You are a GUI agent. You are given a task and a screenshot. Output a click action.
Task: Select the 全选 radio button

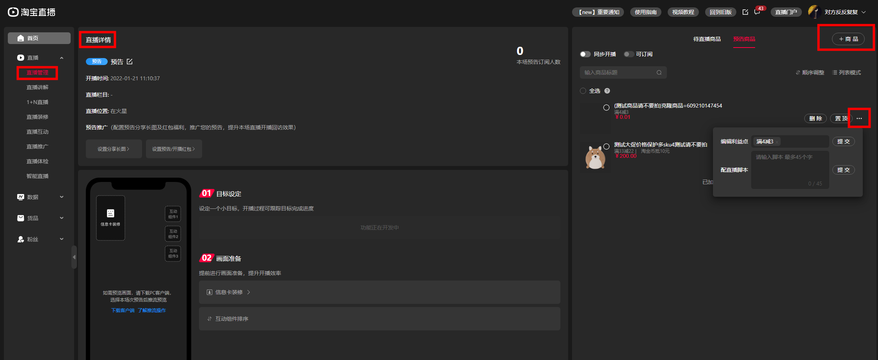(583, 91)
